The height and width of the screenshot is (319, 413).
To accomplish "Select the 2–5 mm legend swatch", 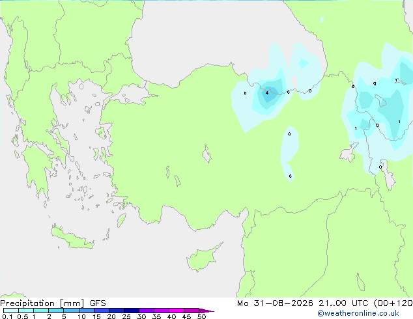I will tap(56, 311).
